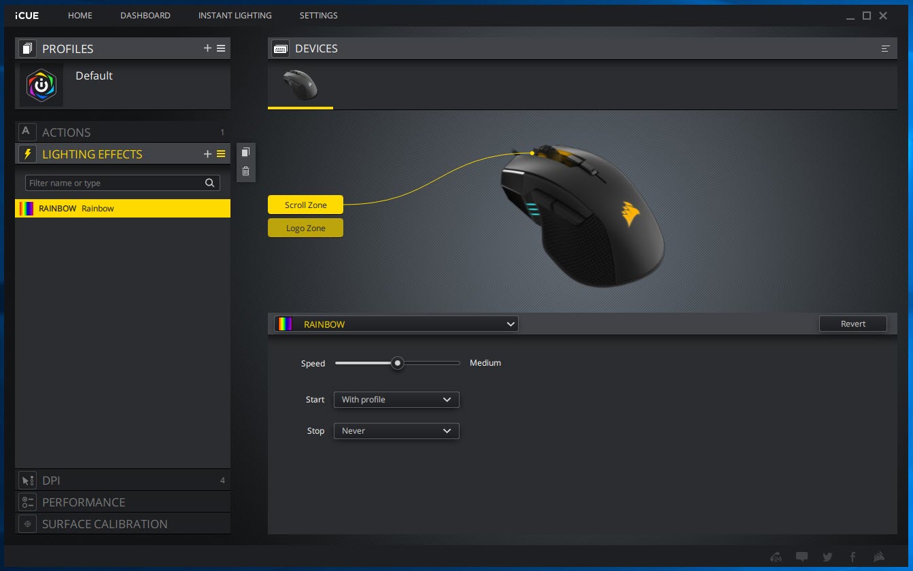Viewport: 913px width, 571px height.
Task: Click the Default profile hexagon icon
Action: coord(41,85)
